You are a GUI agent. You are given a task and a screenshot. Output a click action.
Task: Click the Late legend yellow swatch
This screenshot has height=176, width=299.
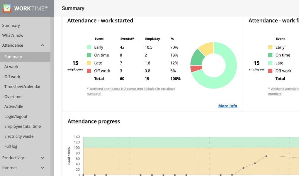coord(89,63)
